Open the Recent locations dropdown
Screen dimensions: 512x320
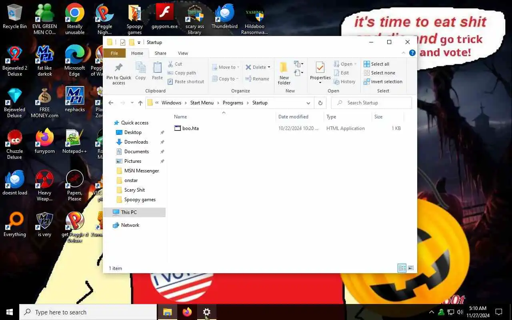[x=132, y=103]
